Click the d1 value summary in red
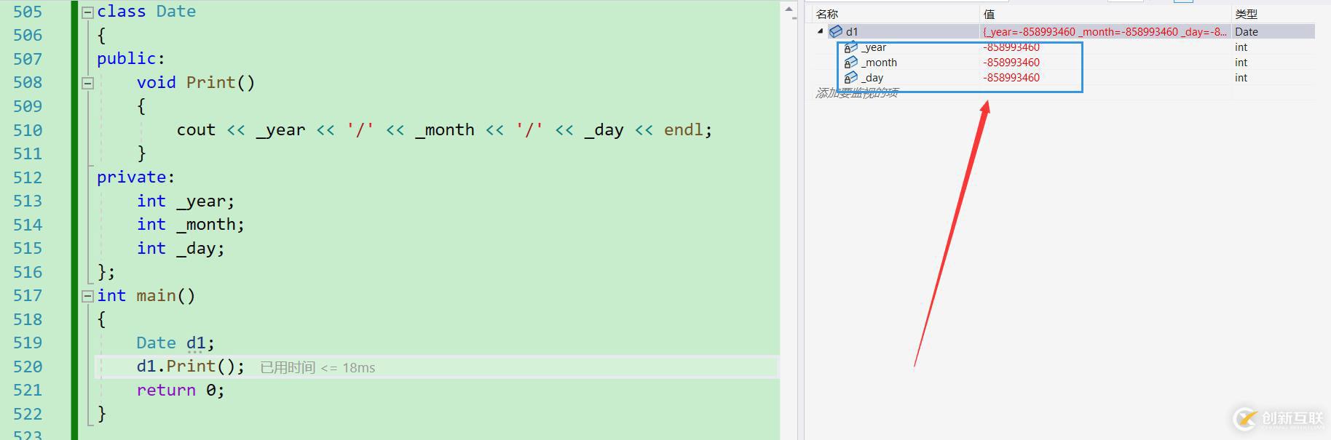Image resolution: width=1331 pixels, height=440 pixels. (1105, 32)
